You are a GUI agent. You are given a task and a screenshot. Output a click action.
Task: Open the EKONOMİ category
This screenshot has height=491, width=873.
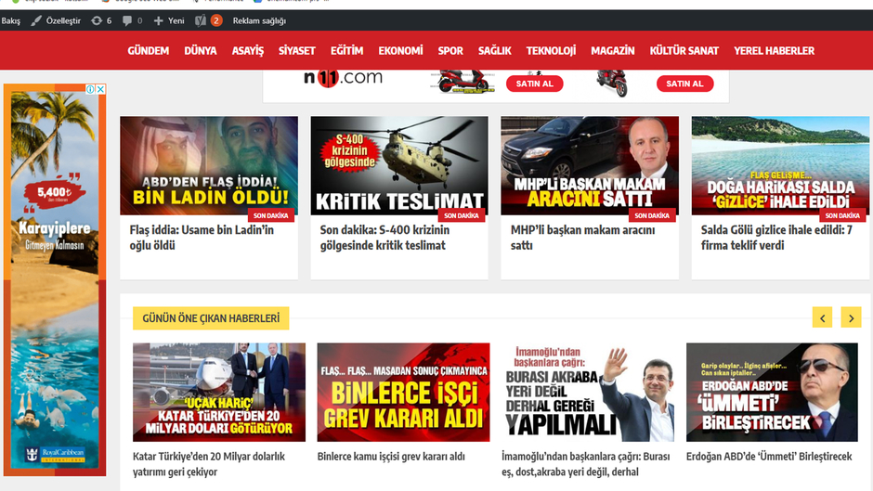click(401, 51)
